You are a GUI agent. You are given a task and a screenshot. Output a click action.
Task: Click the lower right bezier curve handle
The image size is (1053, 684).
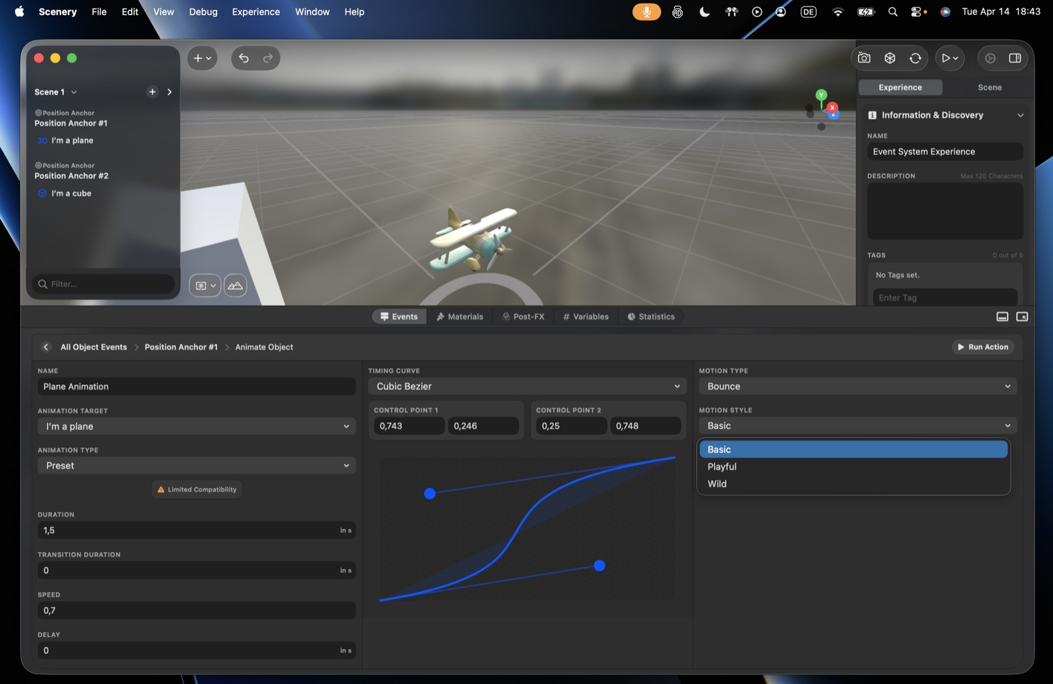click(x=600, y=566)
